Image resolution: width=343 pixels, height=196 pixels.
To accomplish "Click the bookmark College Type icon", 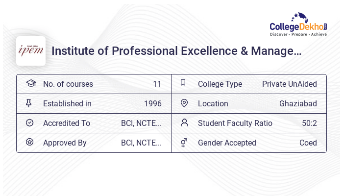I will pos(183,83).
